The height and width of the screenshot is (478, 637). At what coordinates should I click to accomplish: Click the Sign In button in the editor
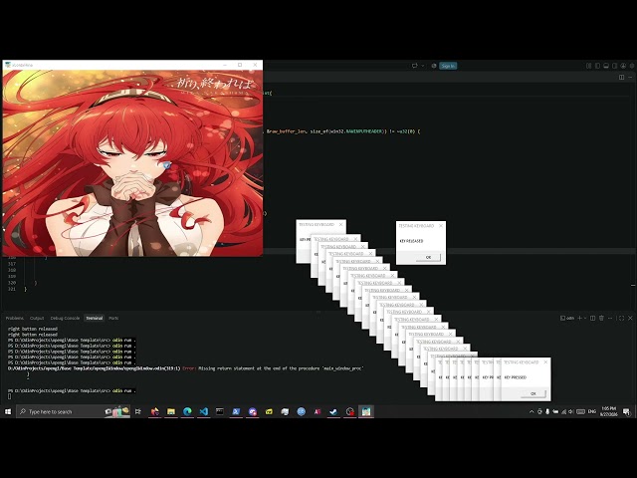(x=448, y=66)
